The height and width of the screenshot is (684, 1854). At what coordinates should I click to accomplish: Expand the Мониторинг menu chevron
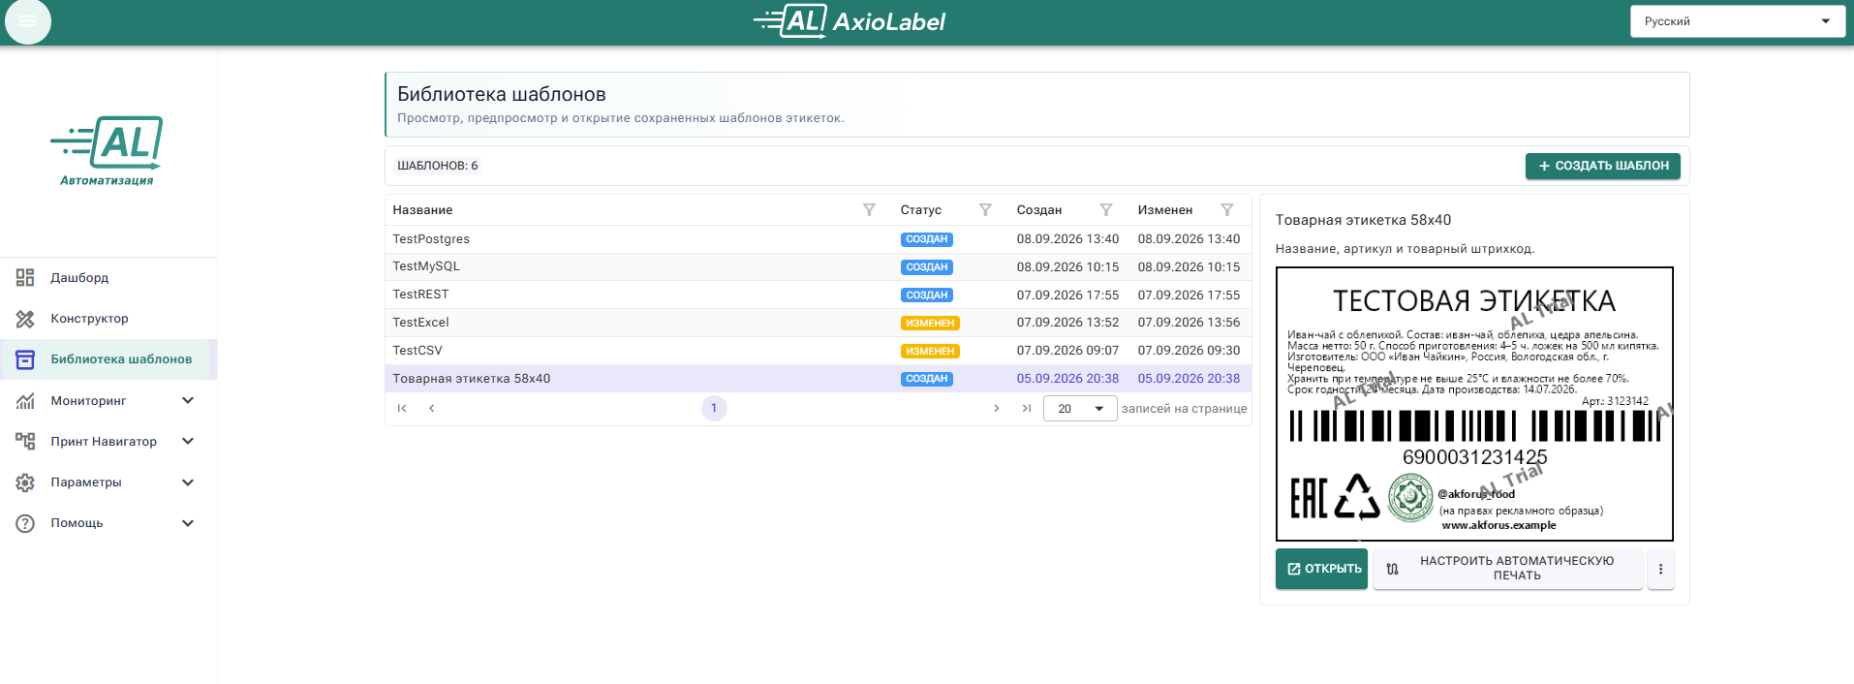pyautogui.click(x=188, y=400)
